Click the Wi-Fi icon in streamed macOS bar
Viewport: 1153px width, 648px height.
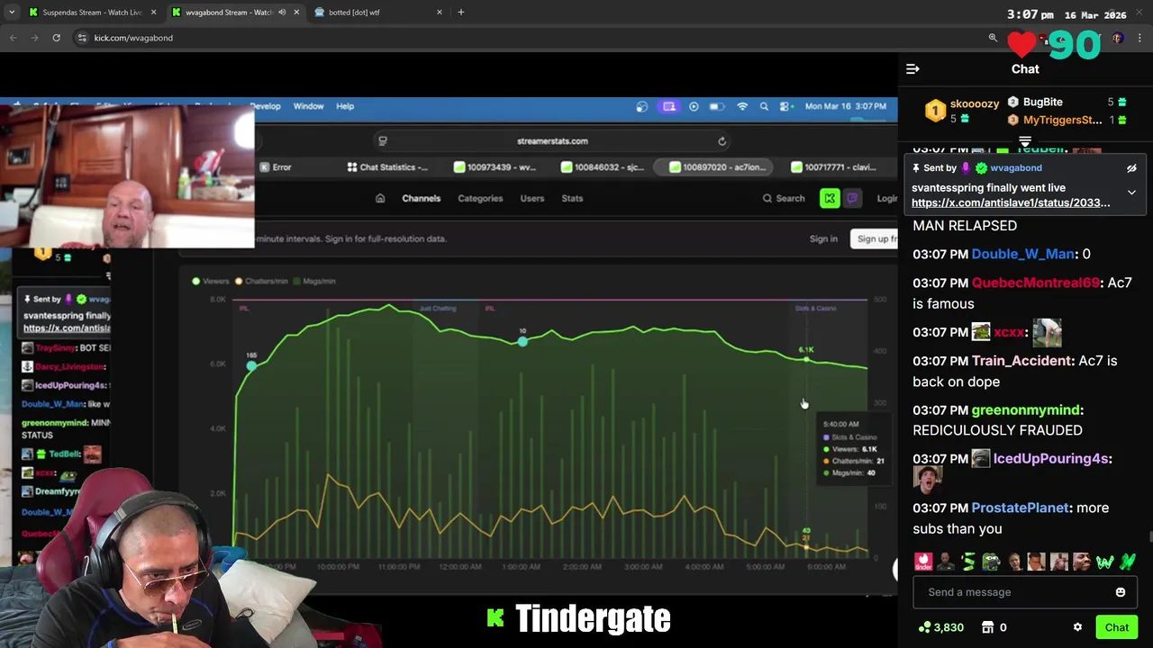[742, 106]
